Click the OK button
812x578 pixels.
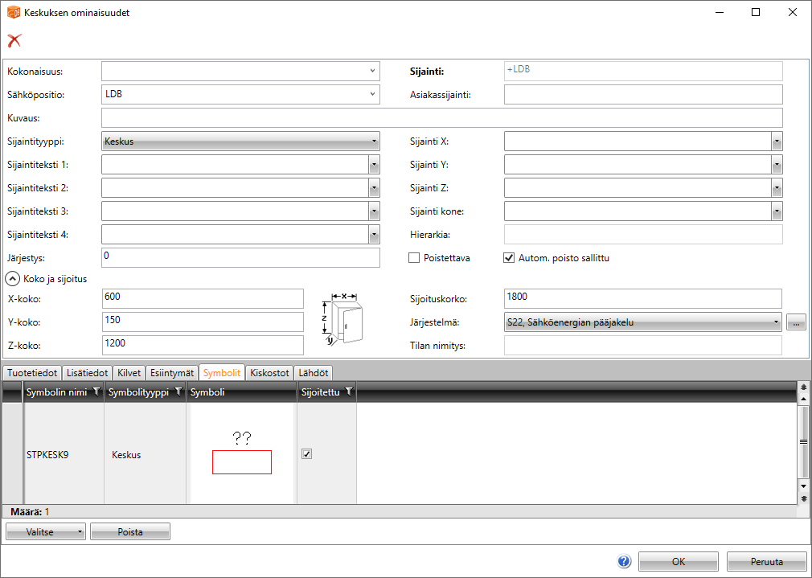tap(678, 562)
